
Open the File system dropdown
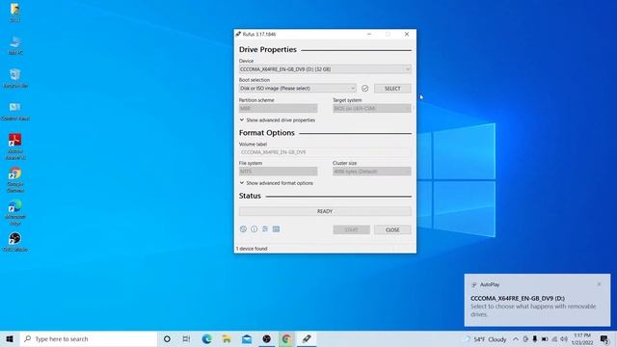(278, 172)
